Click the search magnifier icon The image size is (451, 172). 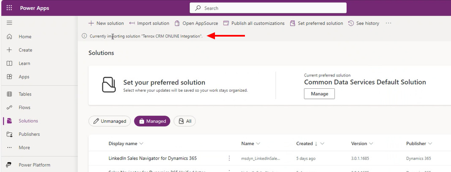198,8
